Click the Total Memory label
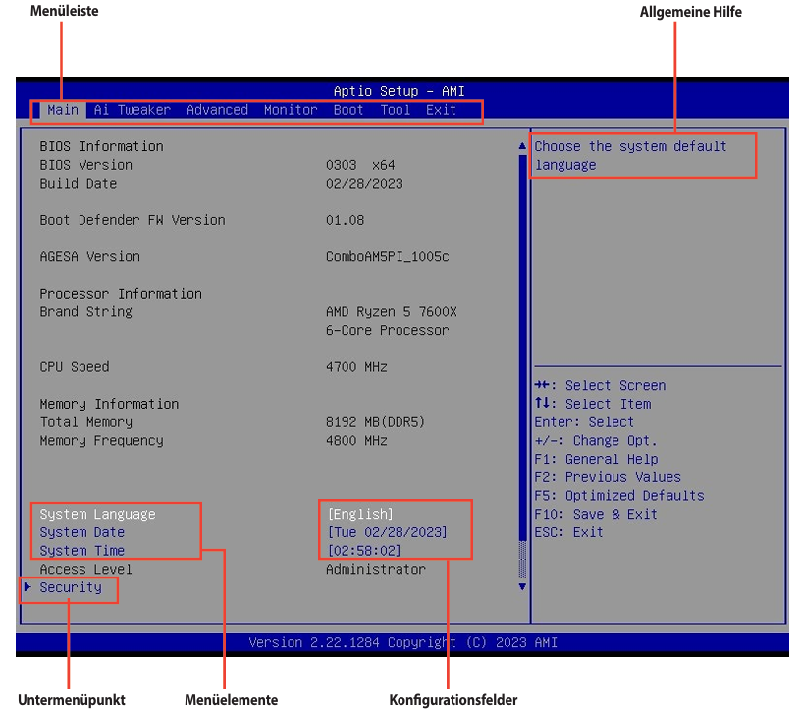This screenshot has width=800, height=715. click(86, 422)
